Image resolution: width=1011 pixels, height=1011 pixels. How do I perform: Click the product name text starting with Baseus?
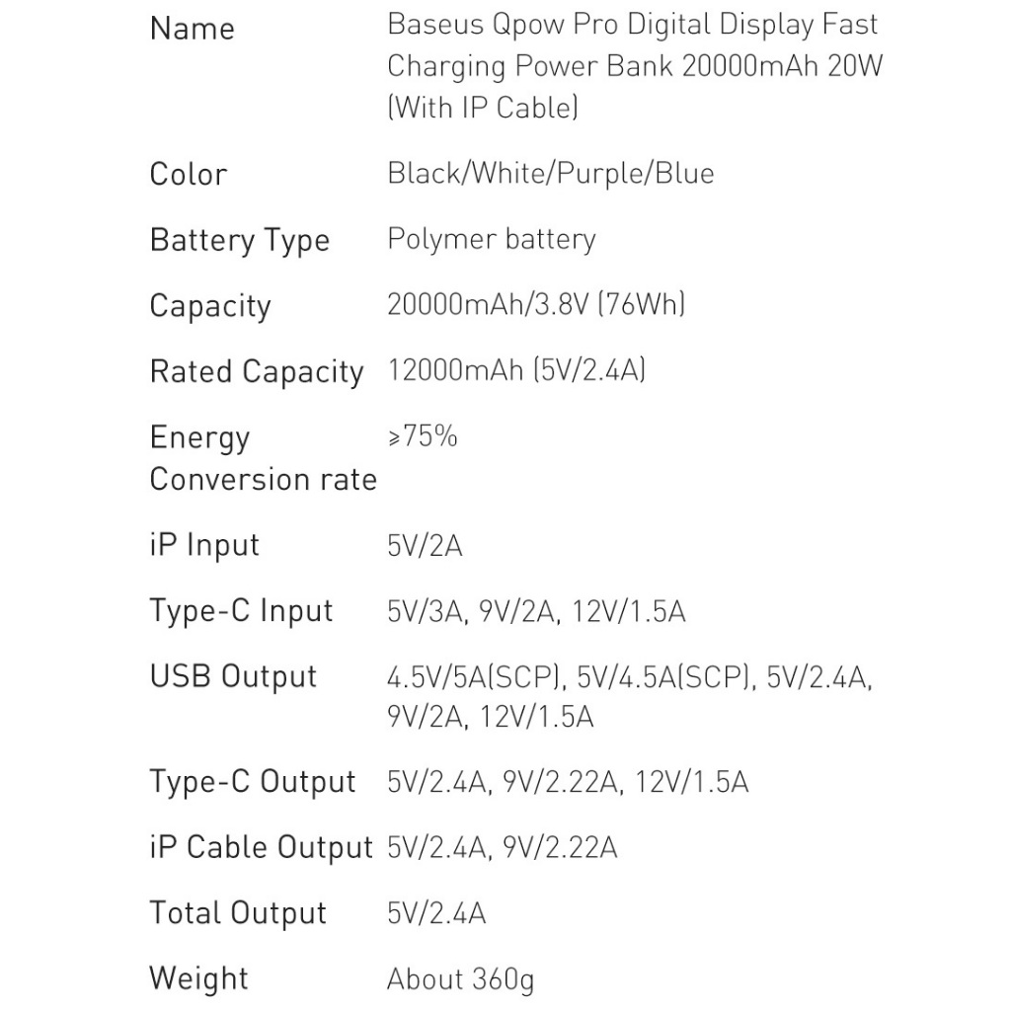click(x=632, y=65)
